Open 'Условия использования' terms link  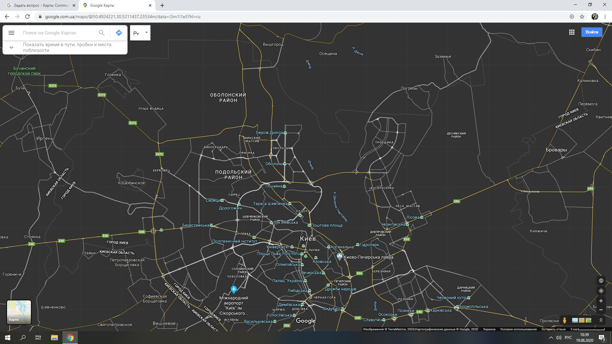(x=518, y=329)
